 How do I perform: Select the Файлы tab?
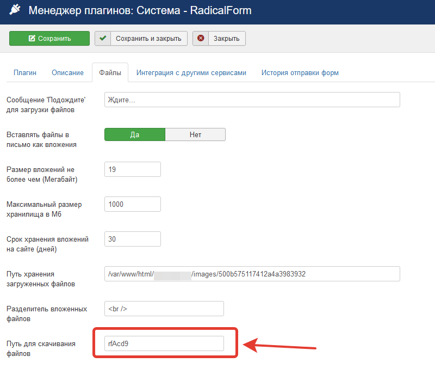pyautogui.click(x=110, y=73)
